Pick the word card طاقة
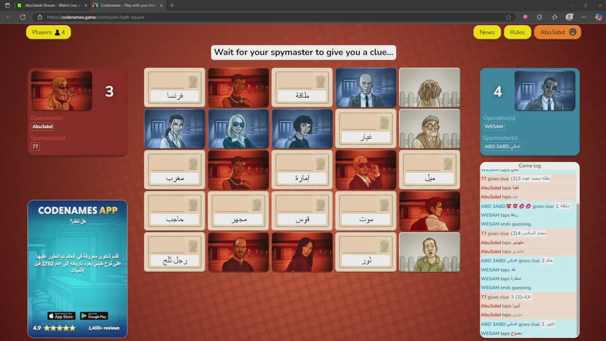Viewport: 606px width, 341px height. coord(302,87)
